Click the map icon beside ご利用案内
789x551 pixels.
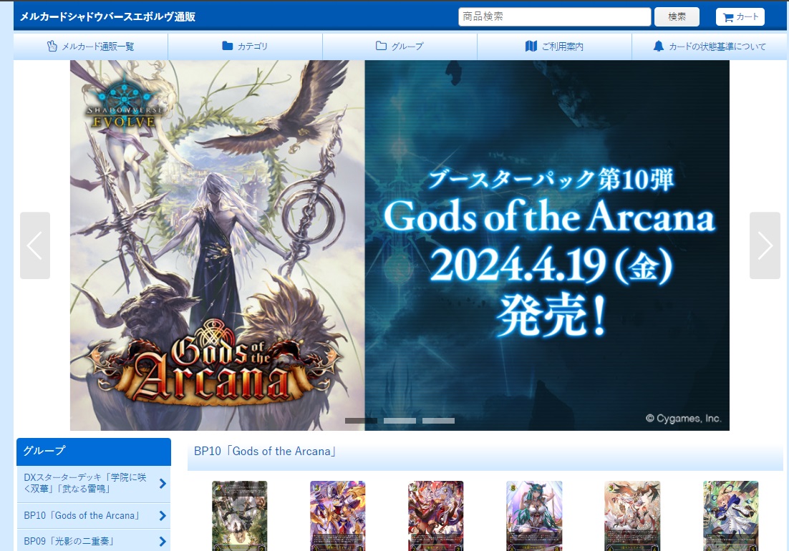(x=531, y=47)
